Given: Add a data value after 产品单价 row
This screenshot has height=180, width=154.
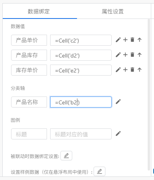Looking at the screenshot, I should tap(125, 40).
